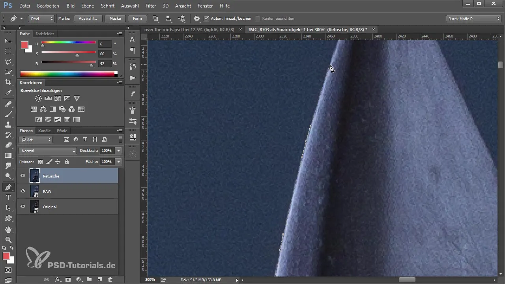Open the Bearbeiten menu

[48, 6]
